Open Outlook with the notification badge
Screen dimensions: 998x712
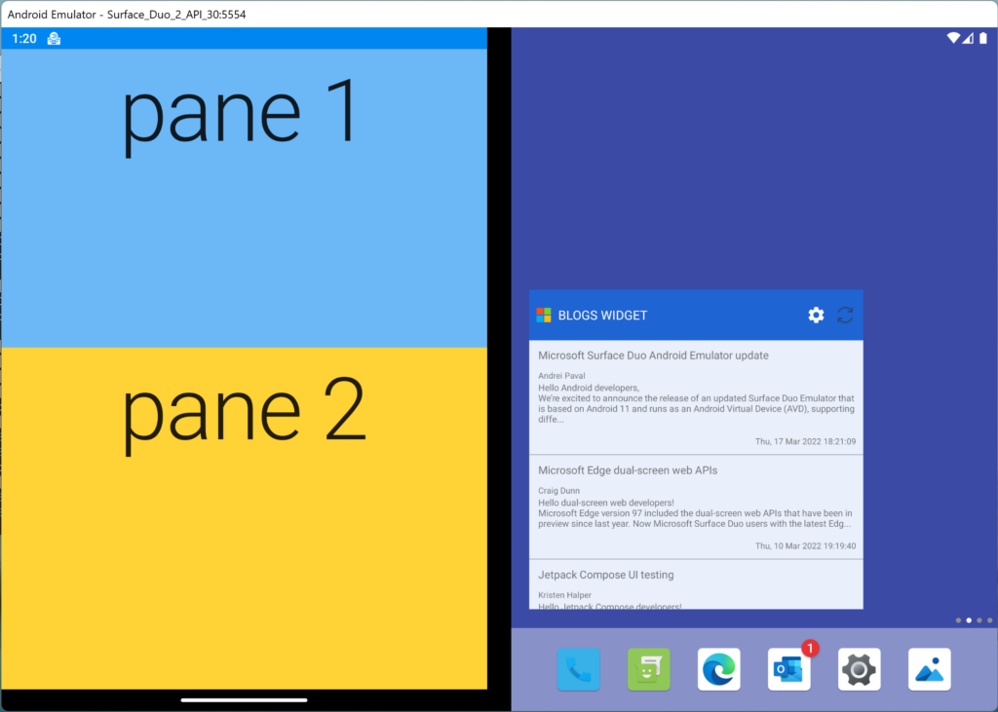(x=788, y=670)
